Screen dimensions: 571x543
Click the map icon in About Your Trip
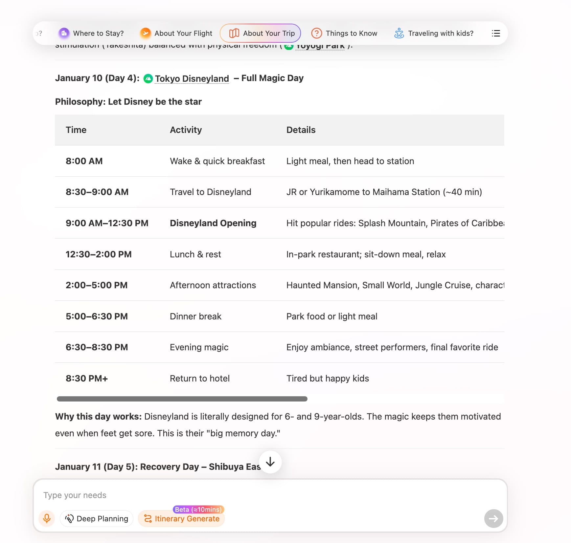coord(234,33)
